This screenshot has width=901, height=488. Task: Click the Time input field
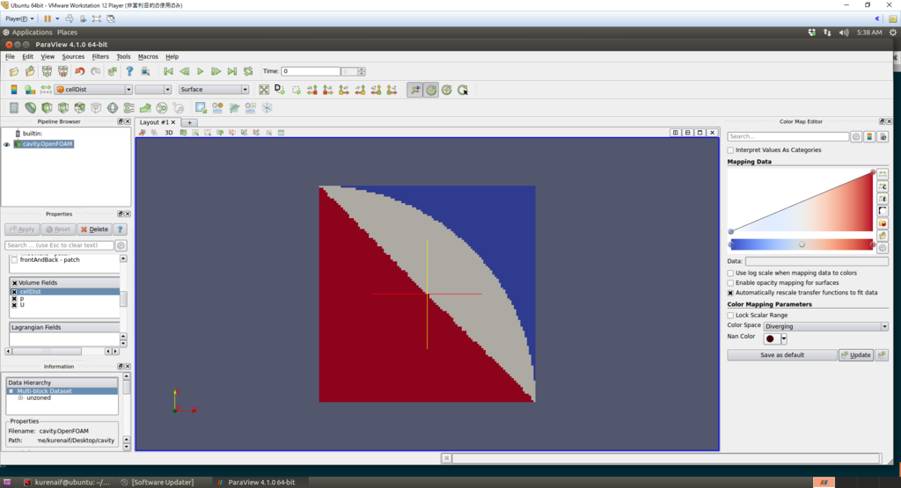[x=311, y=71]
